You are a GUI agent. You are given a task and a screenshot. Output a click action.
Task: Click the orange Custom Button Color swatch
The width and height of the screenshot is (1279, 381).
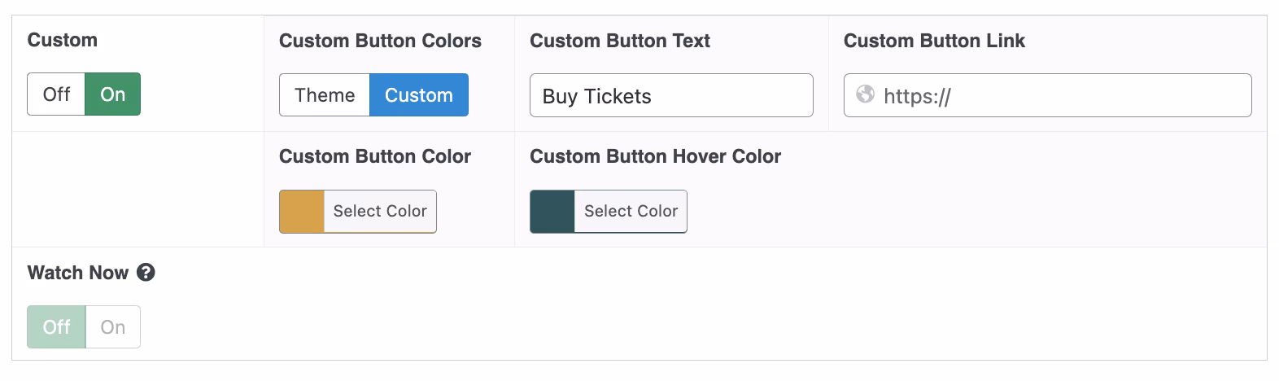(302, 212)
